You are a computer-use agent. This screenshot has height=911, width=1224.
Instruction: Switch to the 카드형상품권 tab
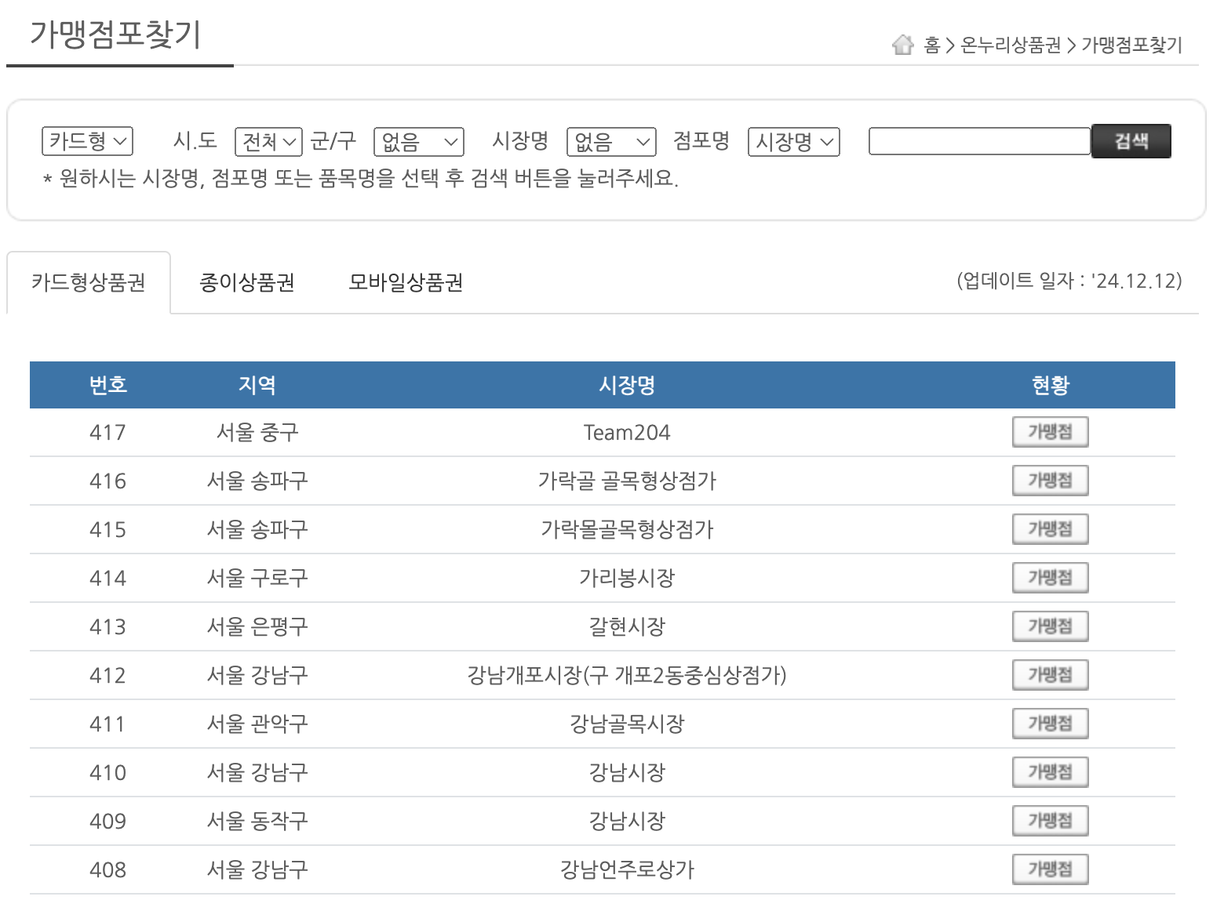[x=89, y=282]
